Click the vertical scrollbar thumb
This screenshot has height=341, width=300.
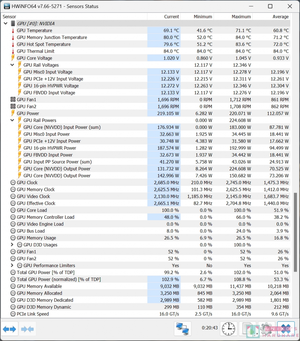(295, 232)
